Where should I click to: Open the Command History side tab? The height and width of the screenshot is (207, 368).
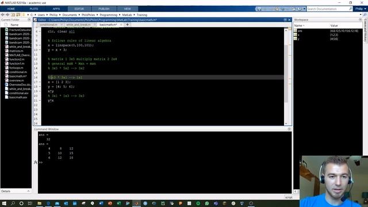click(366, 30)
